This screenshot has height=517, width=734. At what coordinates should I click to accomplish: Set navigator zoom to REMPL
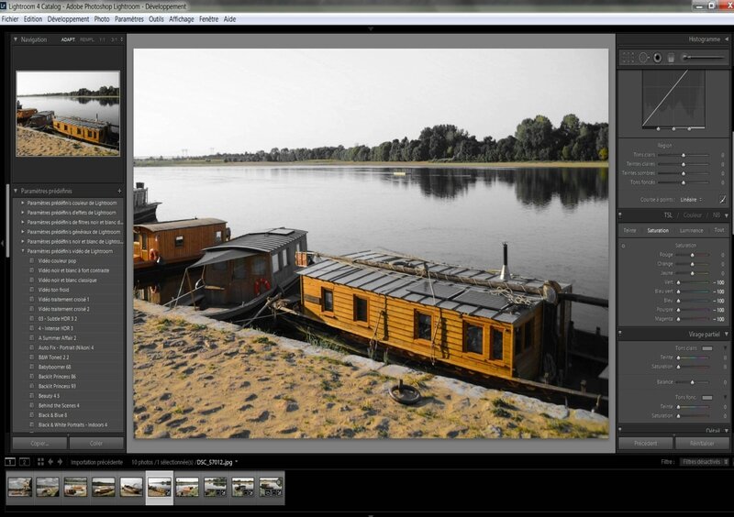(x=86, y=39)
